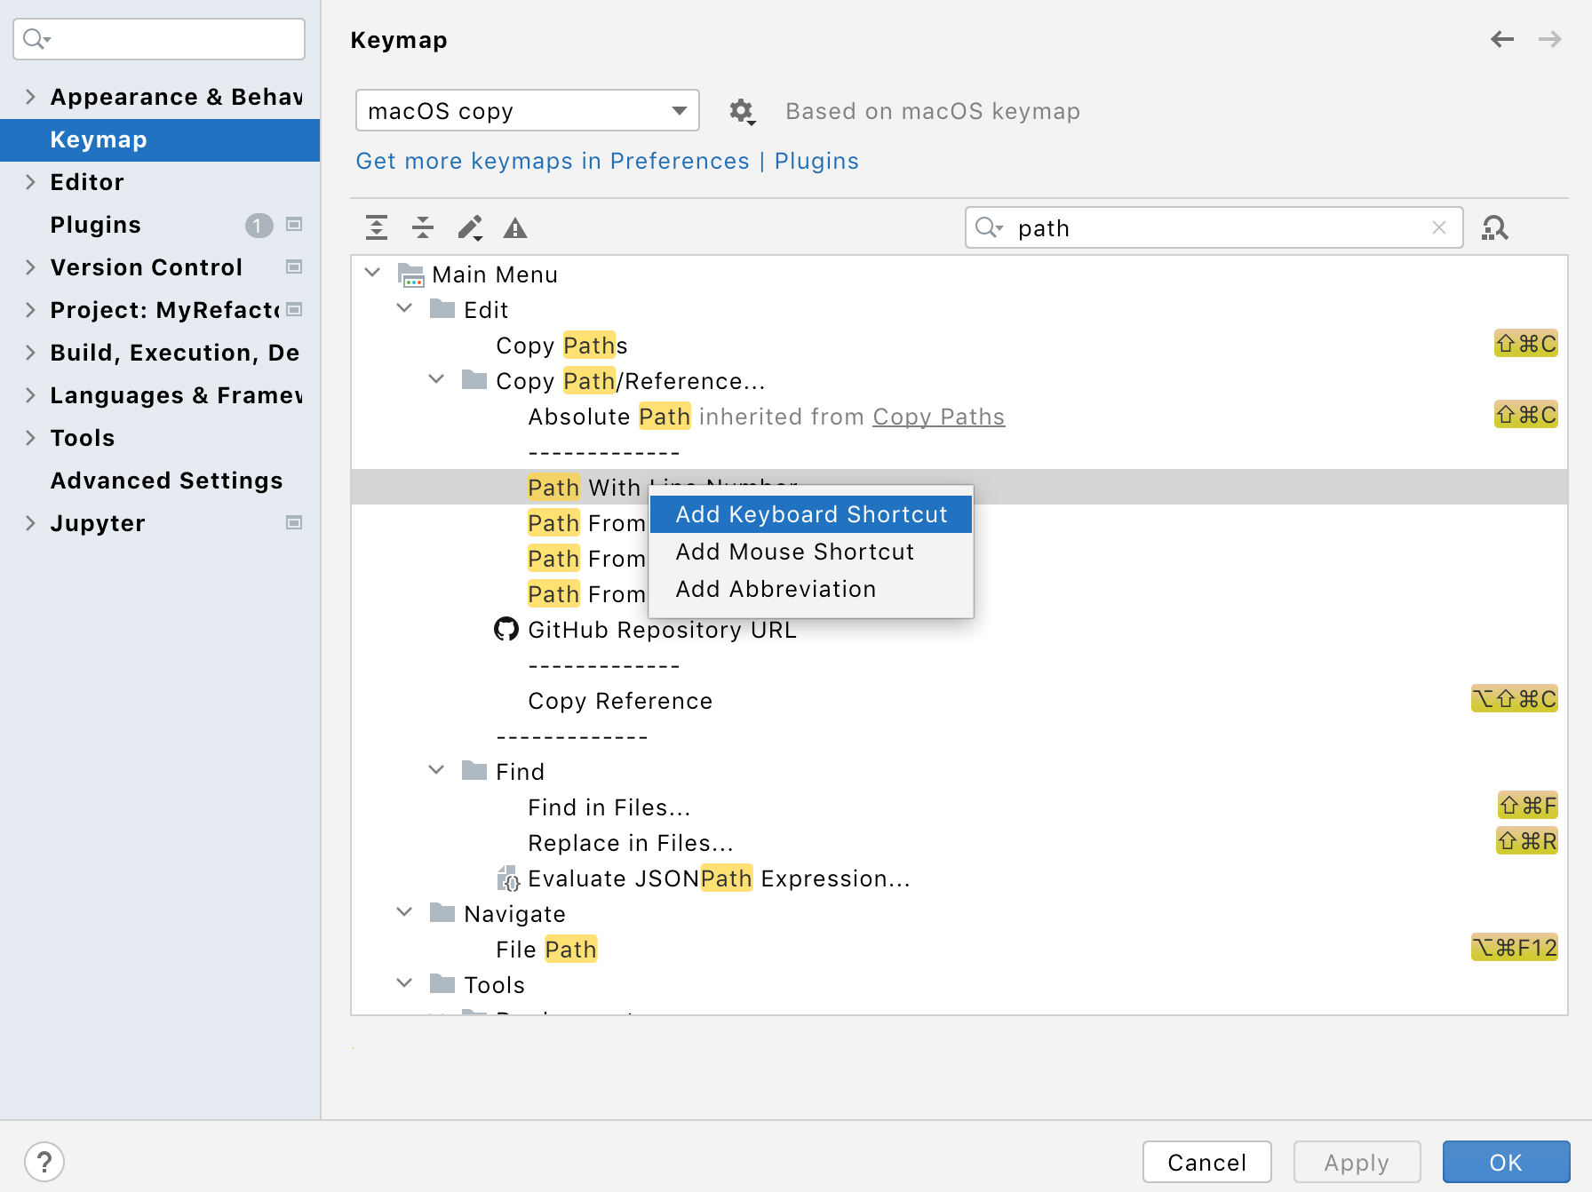Open help via the question mark icon
1592x1192 pixels.
[x=45, y=1161]
